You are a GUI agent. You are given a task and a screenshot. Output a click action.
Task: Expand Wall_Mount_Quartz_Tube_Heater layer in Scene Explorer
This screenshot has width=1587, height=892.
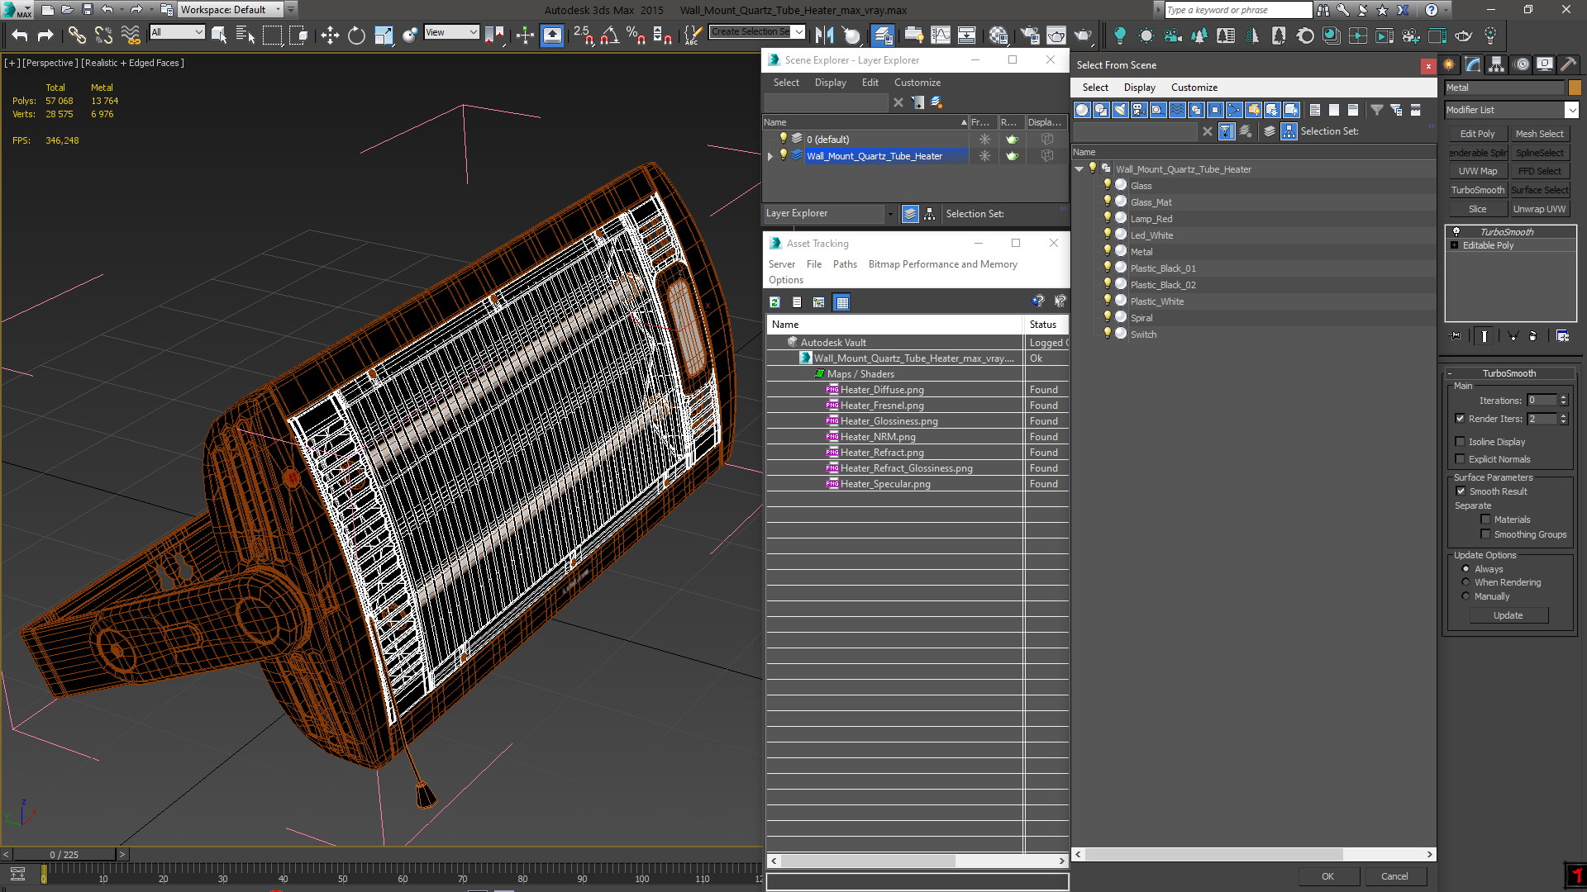(770, 156)
